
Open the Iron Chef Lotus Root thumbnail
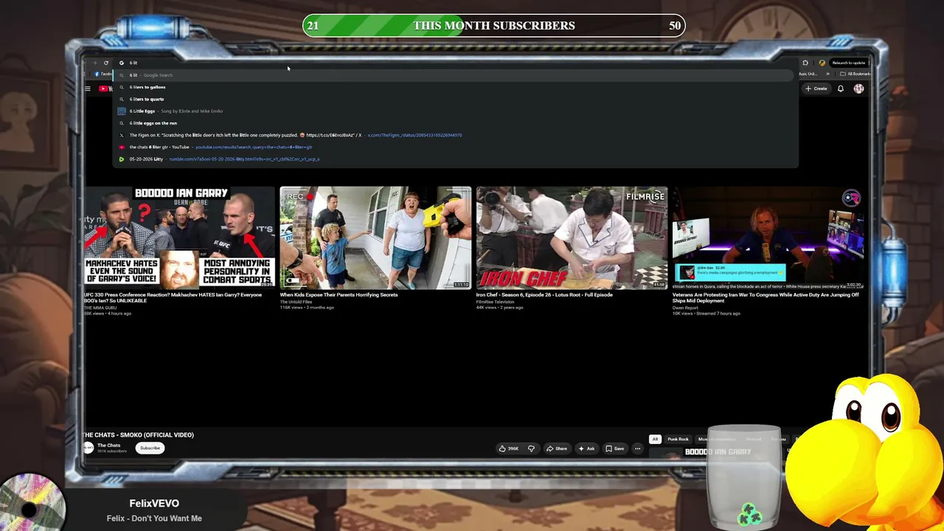pyautogui.click(x=572, y=237)
